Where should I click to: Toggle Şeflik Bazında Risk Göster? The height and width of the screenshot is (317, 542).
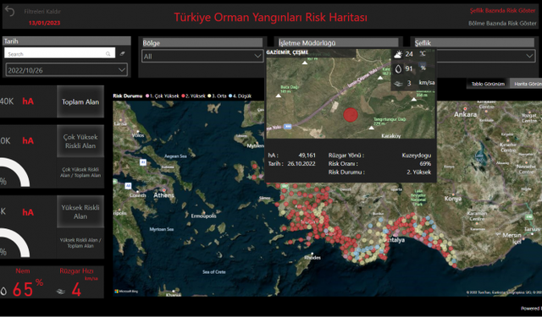(x=502, y=11)
